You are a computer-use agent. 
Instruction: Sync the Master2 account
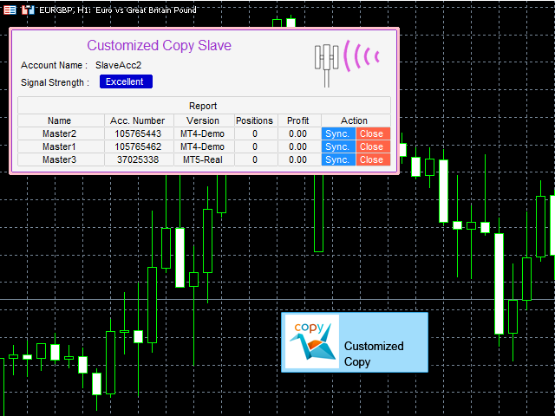click(x=338, y=133)
